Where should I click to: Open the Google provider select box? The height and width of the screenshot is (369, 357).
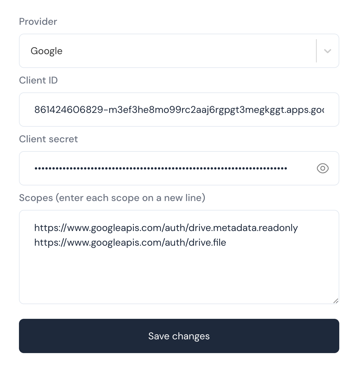click(179, 51)
